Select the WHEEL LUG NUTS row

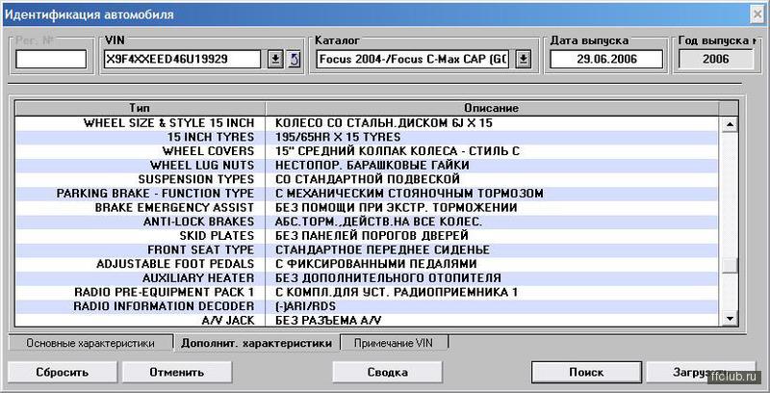(x=367, y=166)
